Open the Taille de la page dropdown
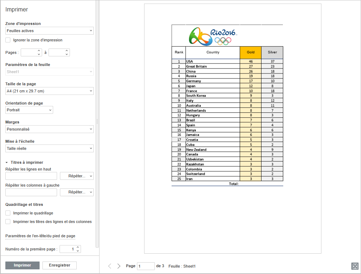The image size is (361, 274). coord(50,91)
